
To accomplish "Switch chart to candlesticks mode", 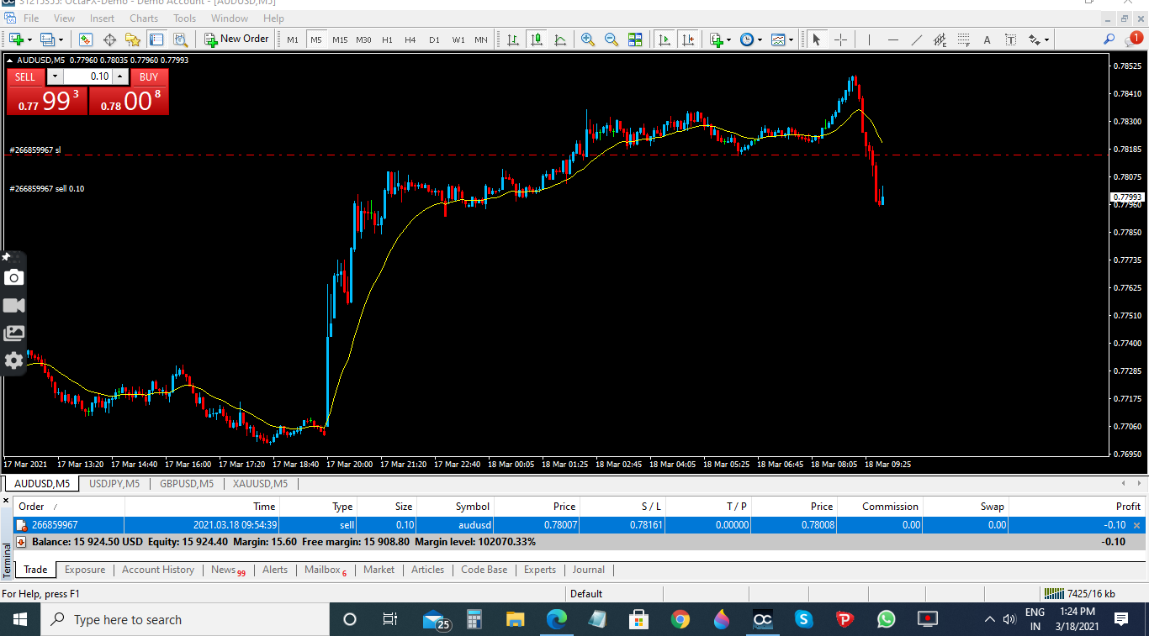I will click(x=537, y=39).
